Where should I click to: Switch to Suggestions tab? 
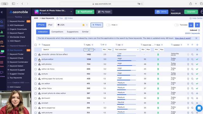point(73,32)
